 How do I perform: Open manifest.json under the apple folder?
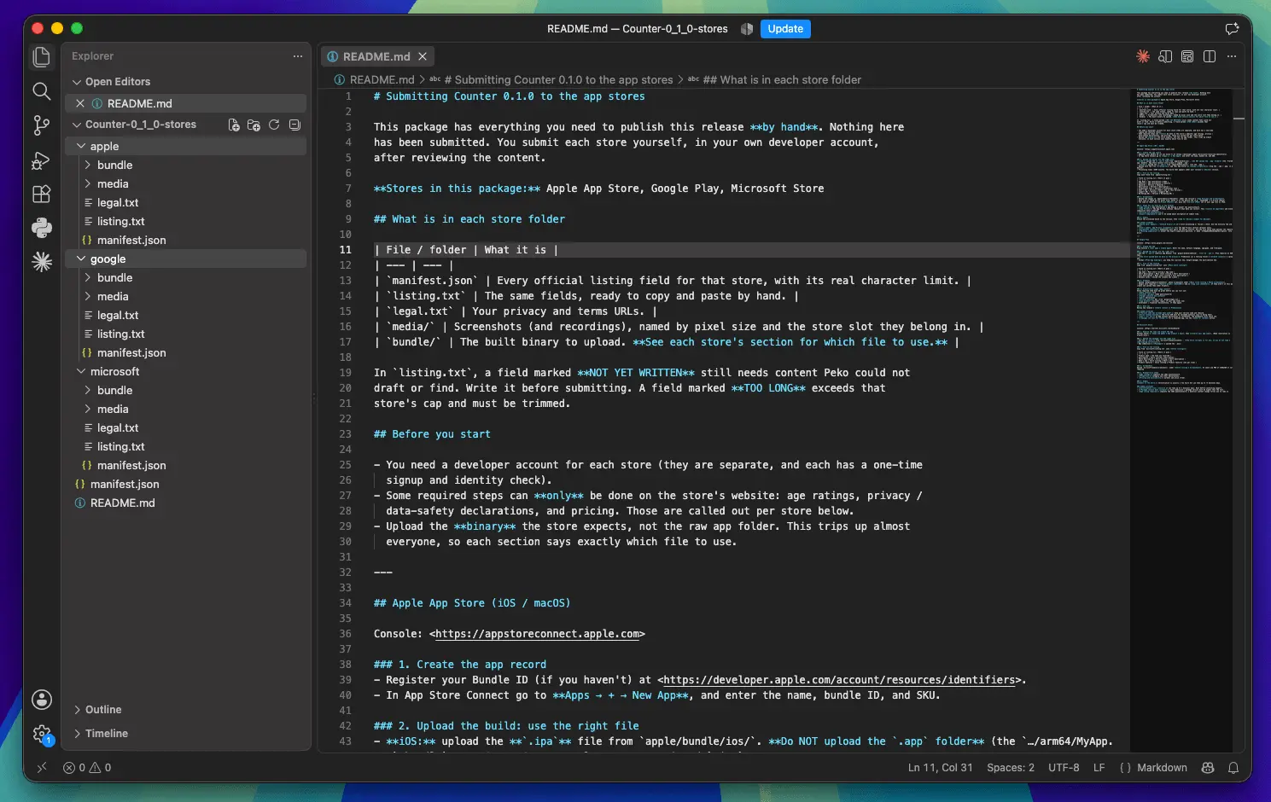click(x=131, y=241)
